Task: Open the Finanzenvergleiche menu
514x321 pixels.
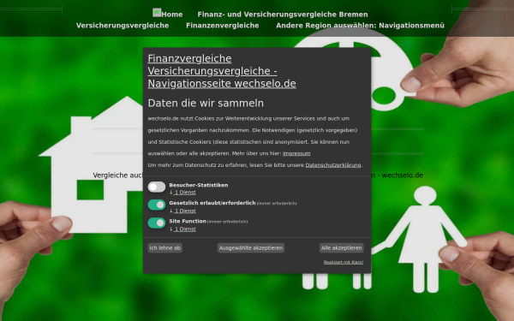Action: point(223,26)
